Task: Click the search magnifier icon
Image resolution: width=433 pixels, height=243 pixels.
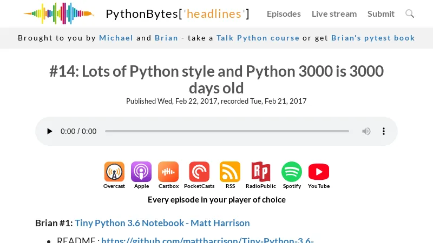Action: pyautogui.click(x=410, y=13)
